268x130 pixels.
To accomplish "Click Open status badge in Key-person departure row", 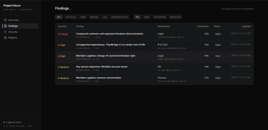I will (218, 67).
